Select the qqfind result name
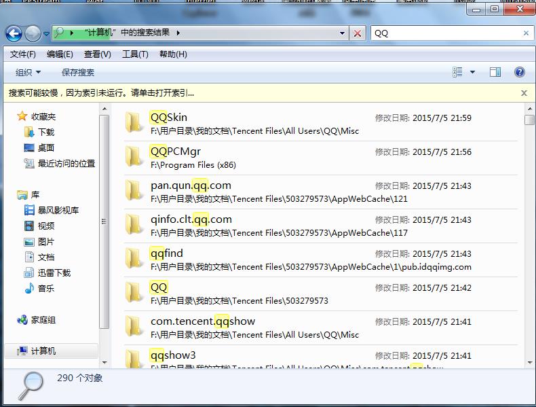This screenshot has width=536, height=407. pyautogui.click(x=167, y=253)
